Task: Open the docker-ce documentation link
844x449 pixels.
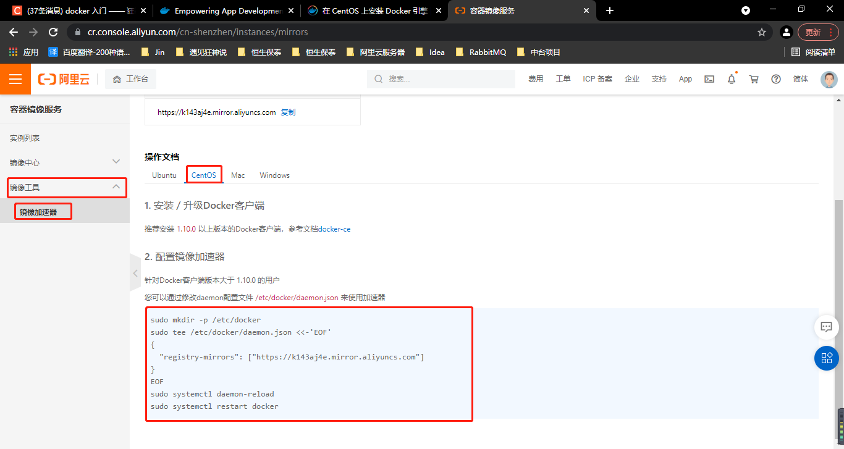Action: [x=334, y=229]
